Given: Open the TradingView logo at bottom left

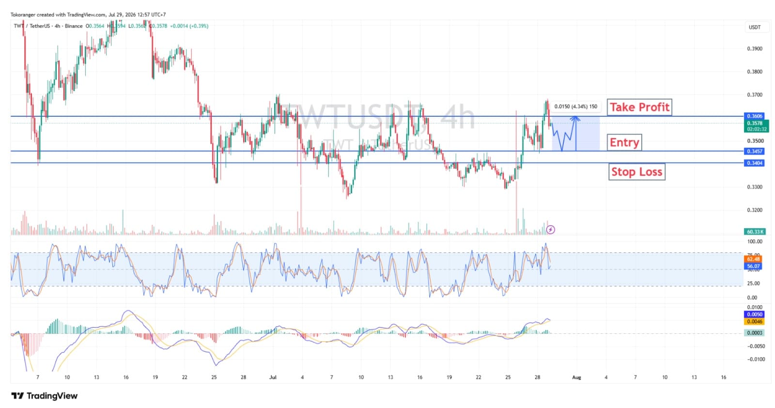Looking at the screenshot, I should click(x=44, y=396).
